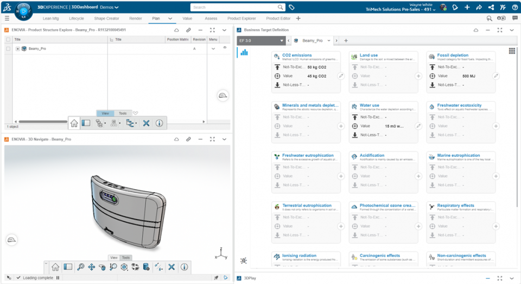Open the EF 3.0 method dropdown
Image resolution: width=521 pixels, height=284 pixels.
click(x=261, y=41)
